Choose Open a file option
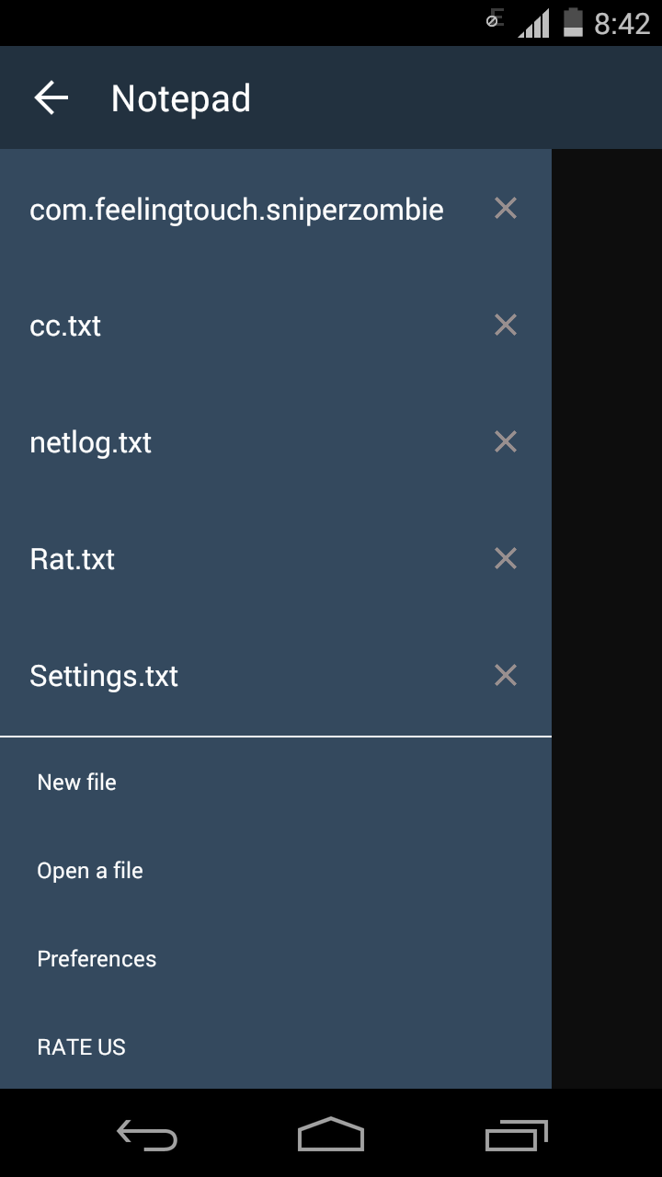Image resolution: width=662 pixels, height=1177 pixels. tap(89, 870)
